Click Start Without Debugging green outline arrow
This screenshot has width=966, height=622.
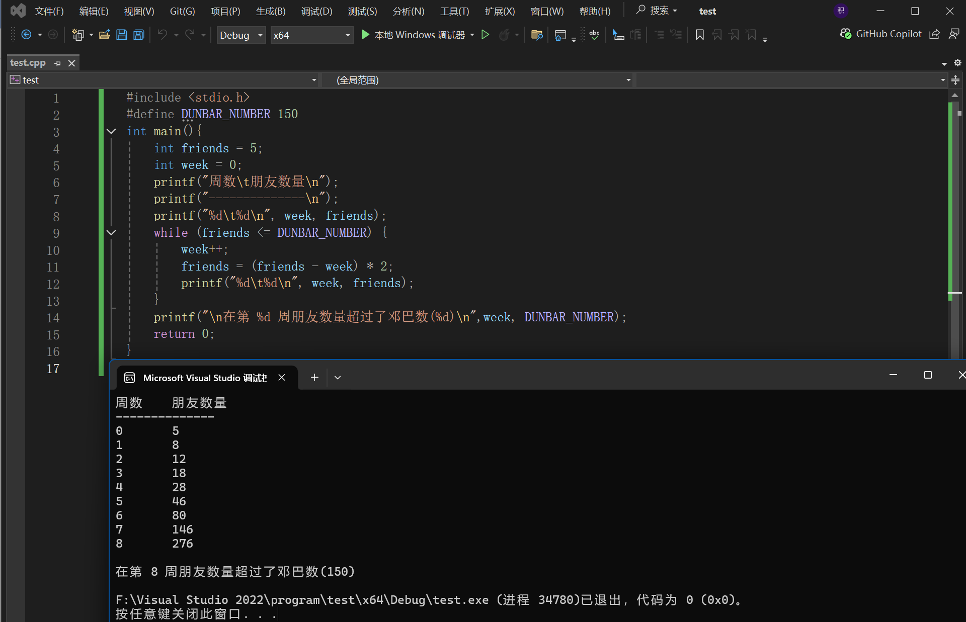pos(485,35)
